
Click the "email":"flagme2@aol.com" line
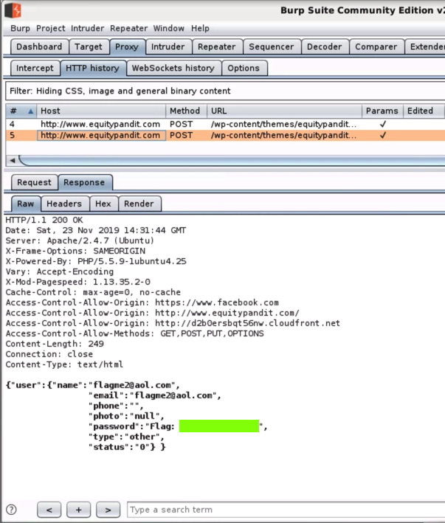tap(154, 395)
